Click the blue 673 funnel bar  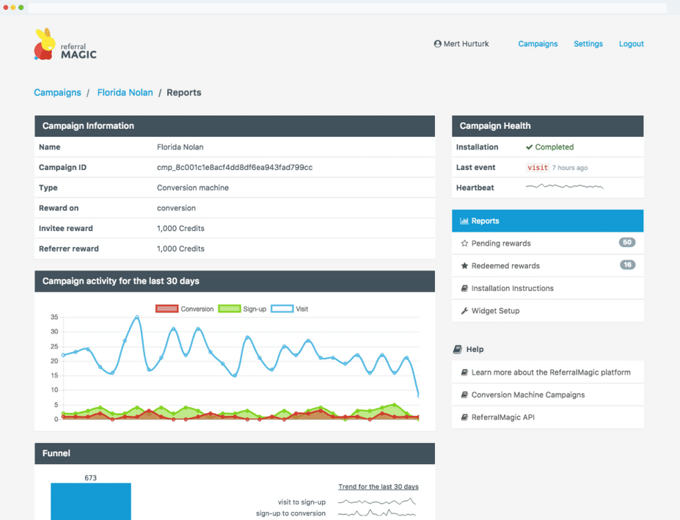[x=91, y=502]
